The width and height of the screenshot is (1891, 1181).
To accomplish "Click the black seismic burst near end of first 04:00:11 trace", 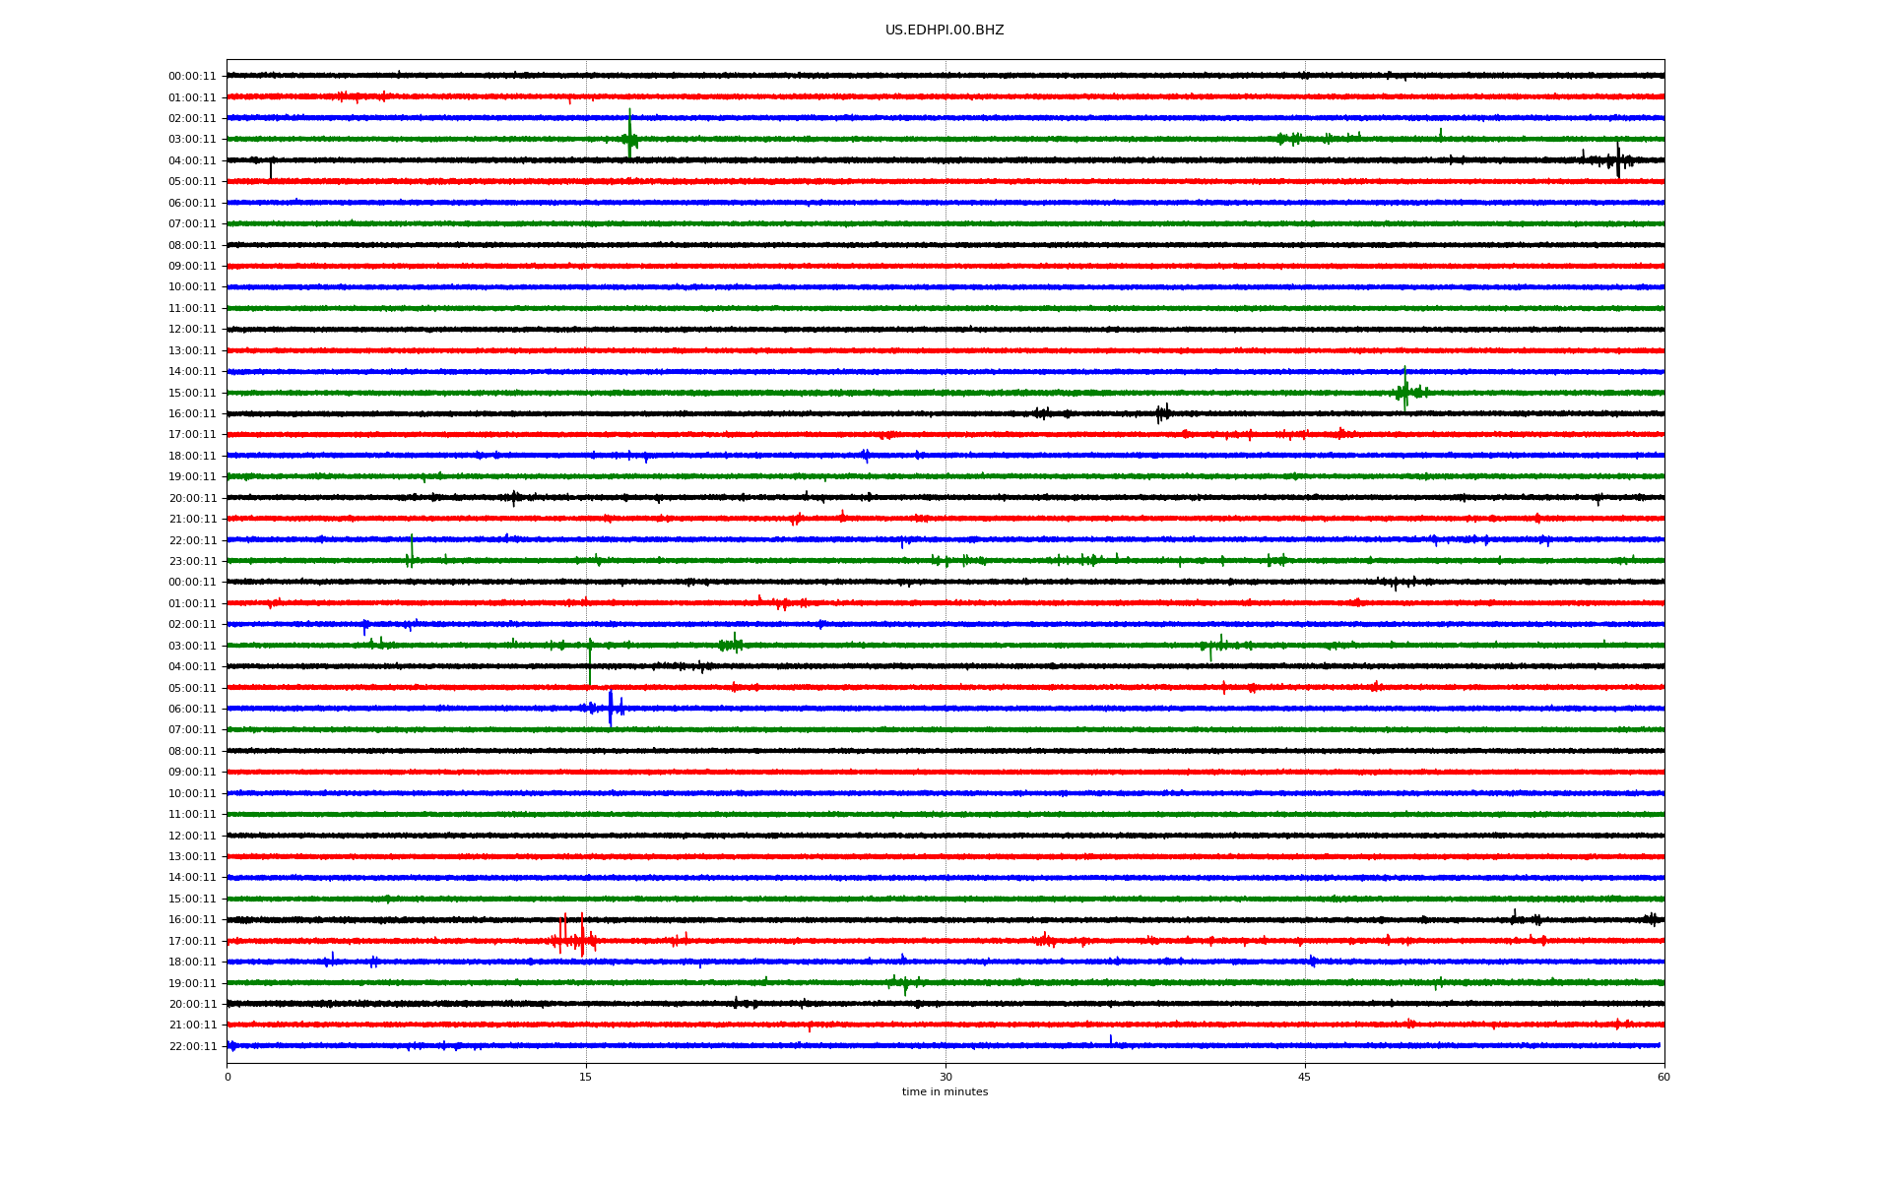I will pos(1617,160).
